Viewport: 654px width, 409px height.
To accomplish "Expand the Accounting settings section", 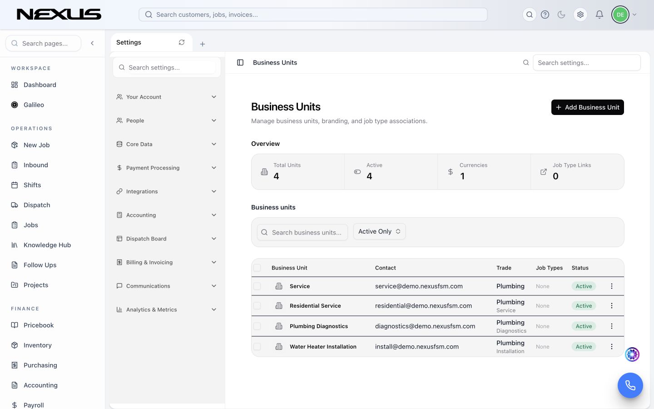I will coord(167,215).
